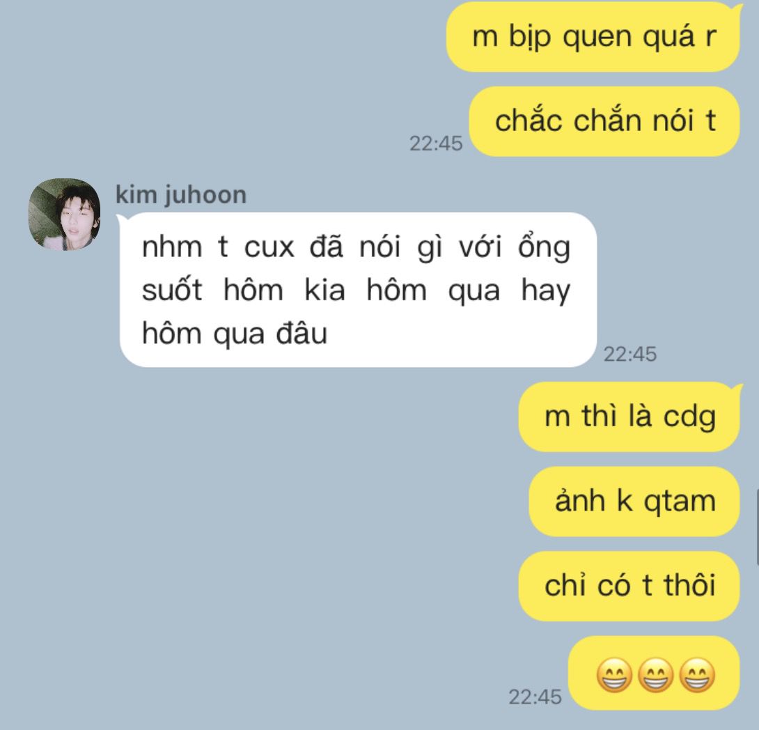Screen dimensions: 759x730
Task: Tap the kim juhoon sender name
Action: coord(181,194)
